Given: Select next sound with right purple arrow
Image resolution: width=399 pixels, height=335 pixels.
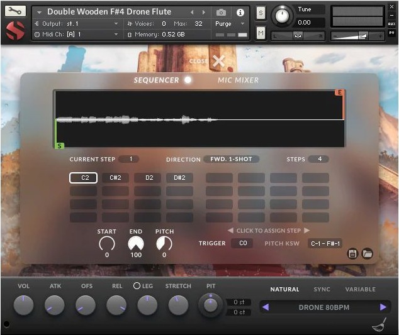Looking at the screenshot, I should 383,307.
